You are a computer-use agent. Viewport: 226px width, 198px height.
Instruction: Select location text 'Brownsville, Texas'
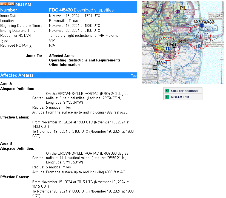pyautogui.click(x=64, y=21)
